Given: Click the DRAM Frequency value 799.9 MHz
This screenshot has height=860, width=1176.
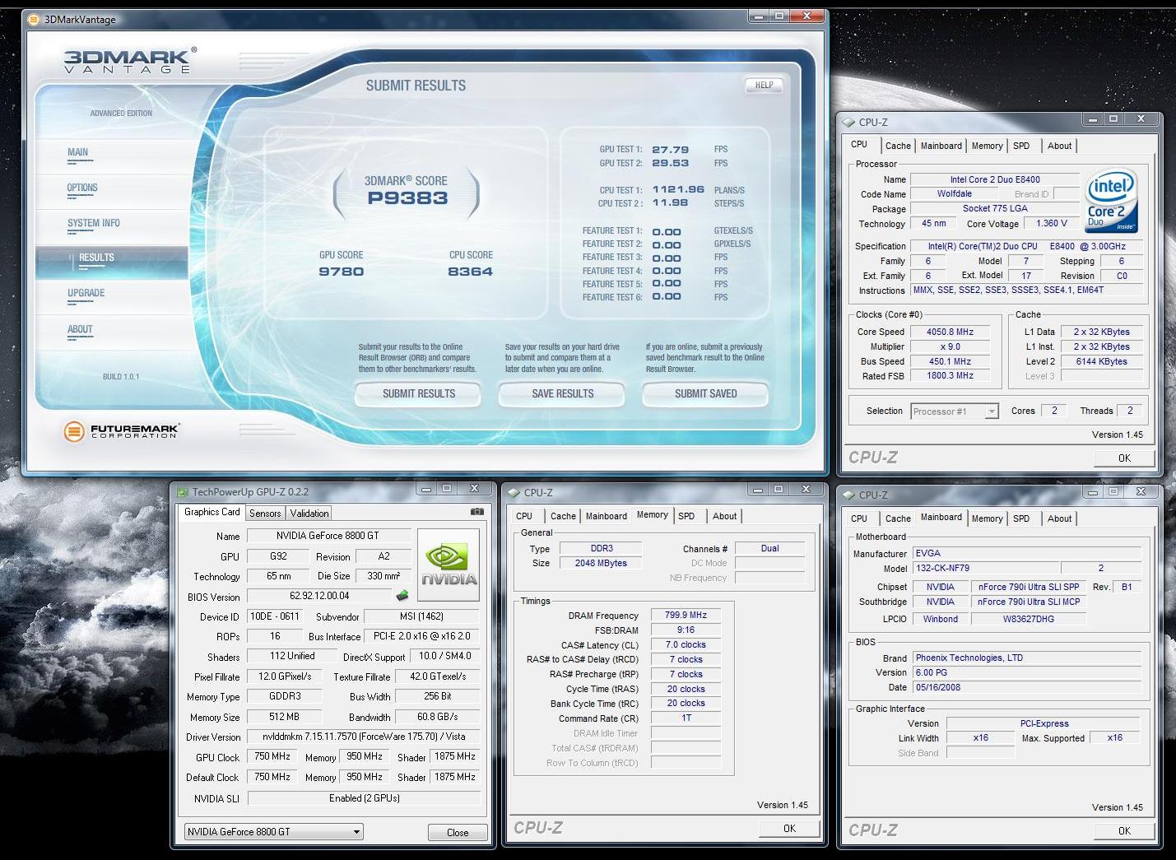Looking at the screenshot, I should point(686,615).
